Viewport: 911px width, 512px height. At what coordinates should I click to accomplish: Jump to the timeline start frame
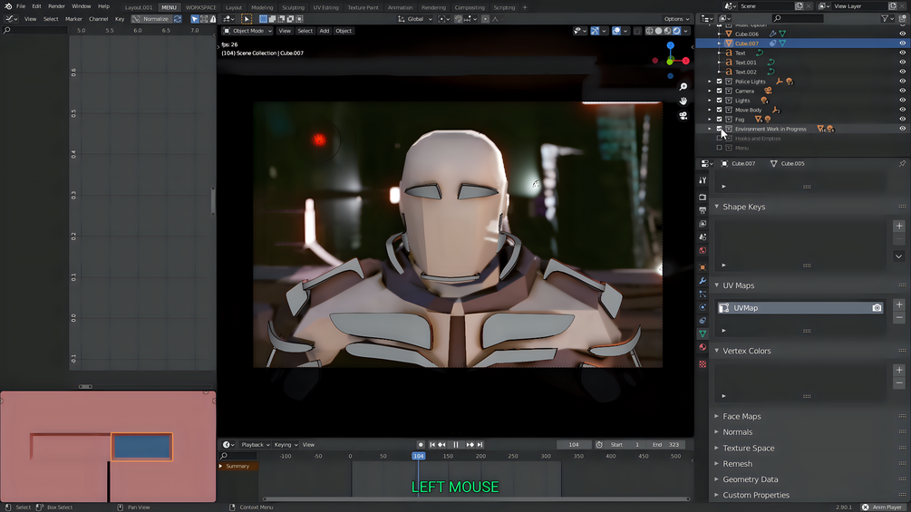[x=432, y=445]
